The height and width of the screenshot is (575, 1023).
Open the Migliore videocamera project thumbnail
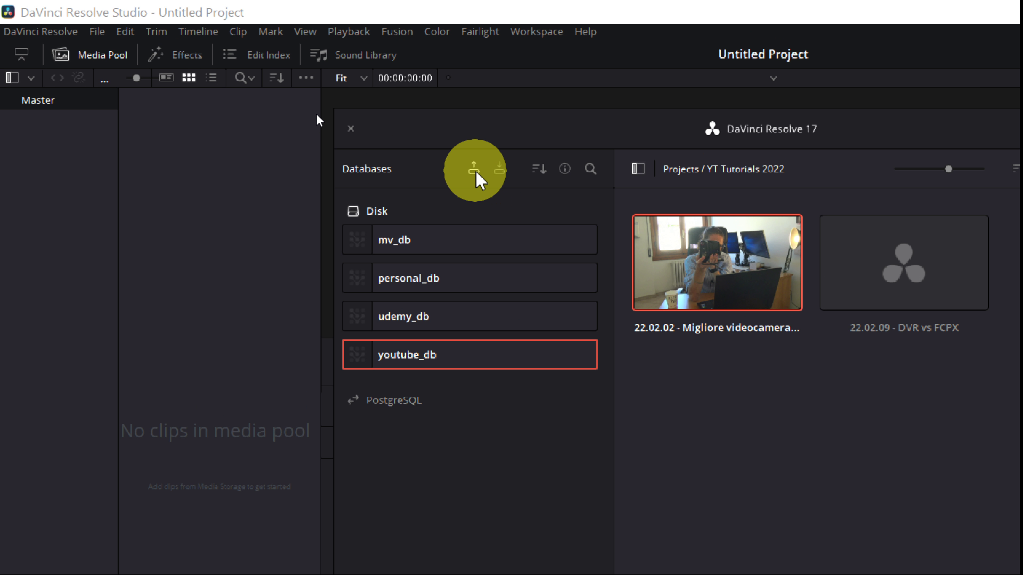point(717,262)
